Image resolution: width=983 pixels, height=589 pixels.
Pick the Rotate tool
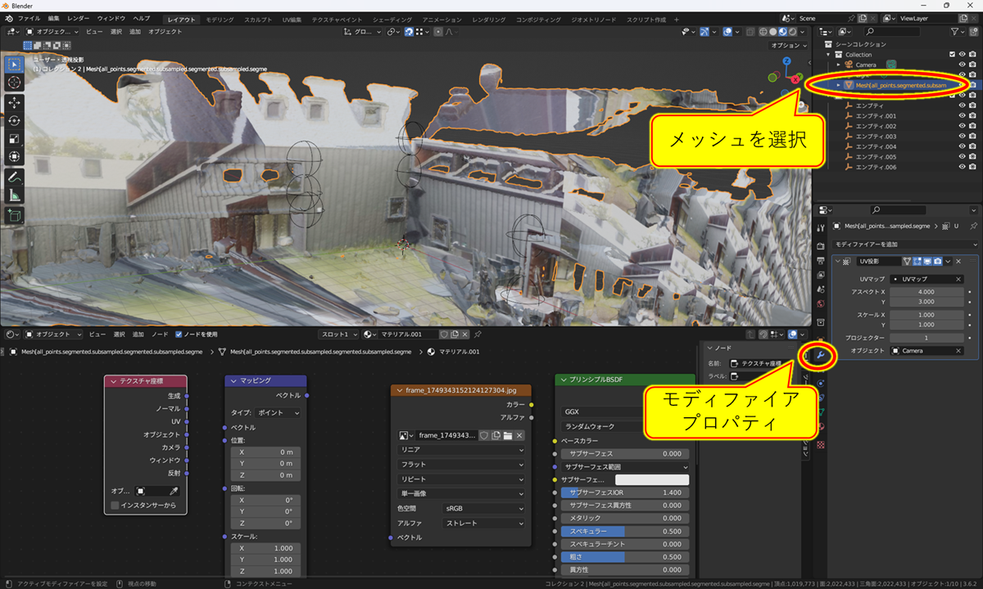[15, 121]
